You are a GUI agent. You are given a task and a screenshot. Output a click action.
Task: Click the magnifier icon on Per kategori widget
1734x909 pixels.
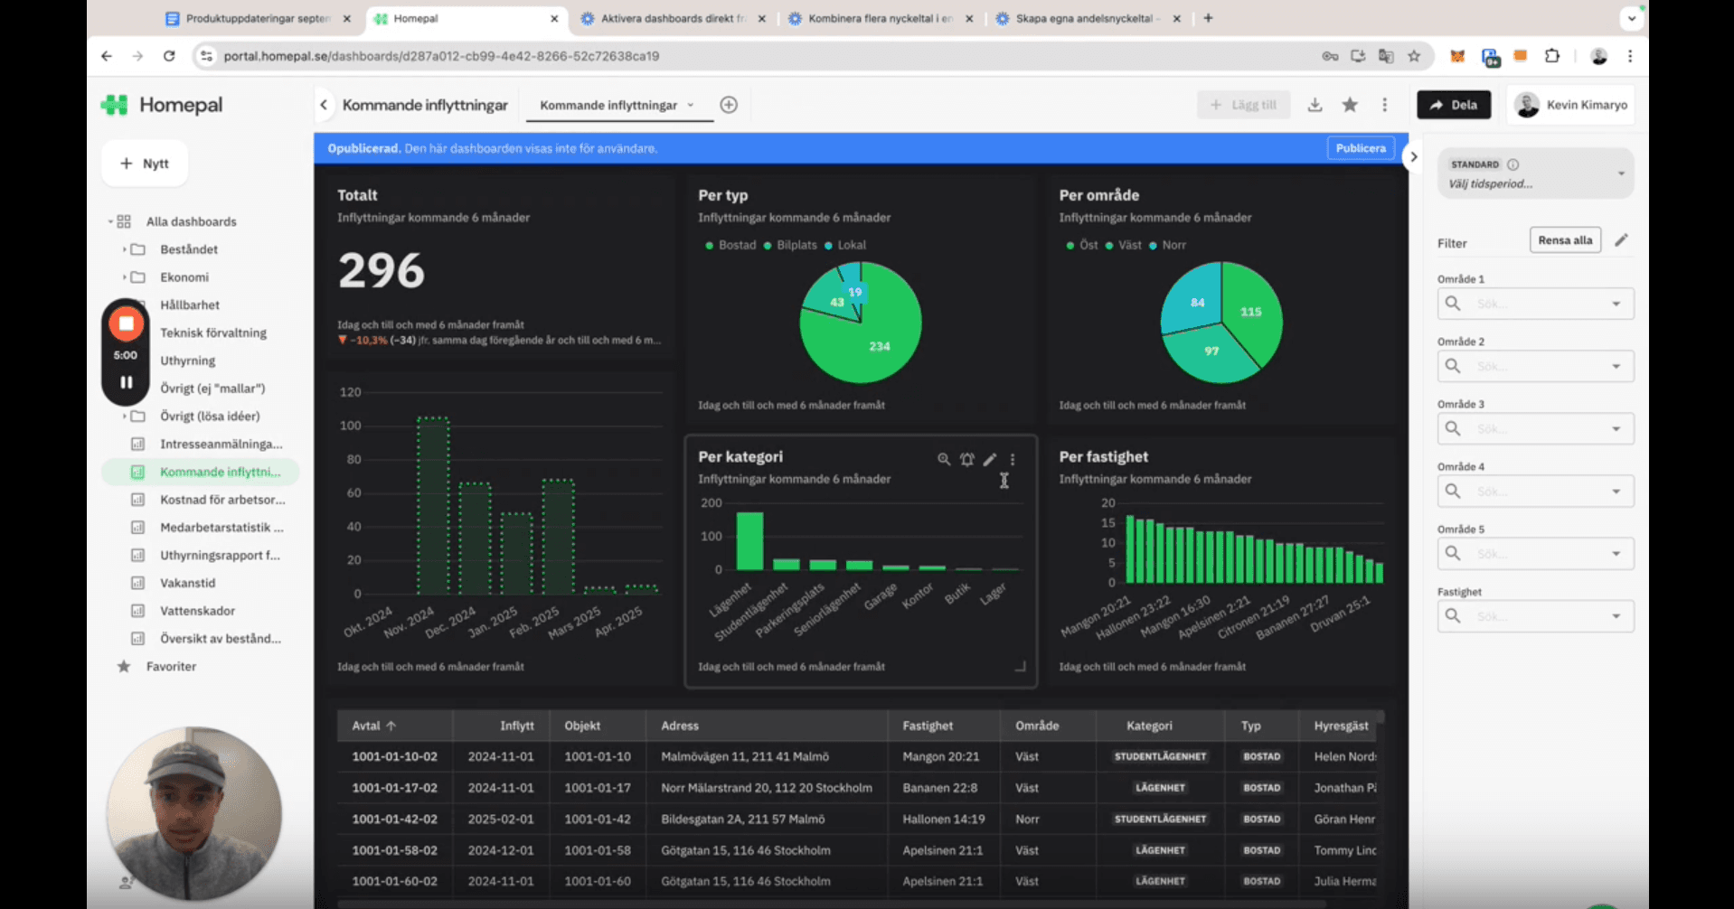(x=943, y=460)
